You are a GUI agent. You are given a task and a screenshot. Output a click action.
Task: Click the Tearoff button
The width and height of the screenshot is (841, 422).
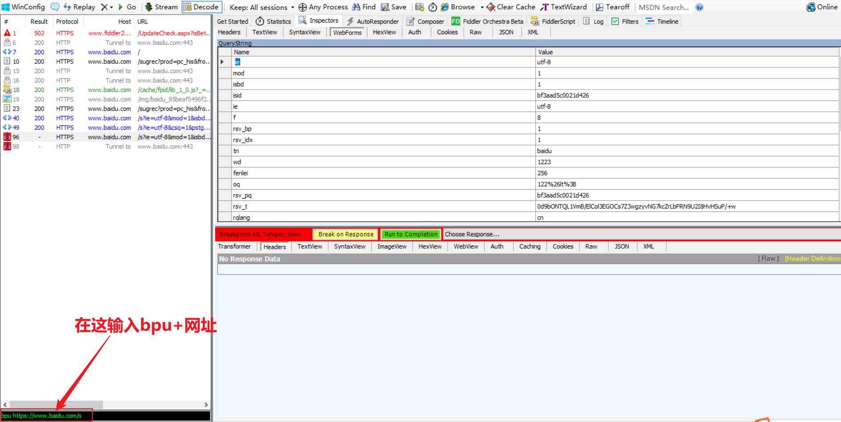[x=612, y=7]
